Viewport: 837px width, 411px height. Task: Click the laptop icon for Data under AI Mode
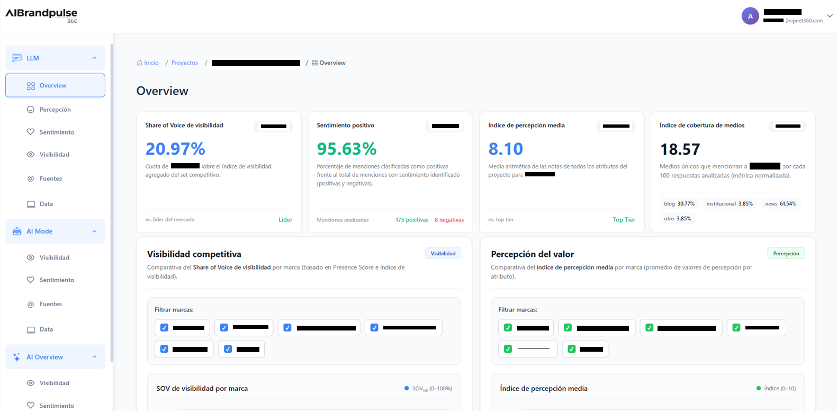31,329
